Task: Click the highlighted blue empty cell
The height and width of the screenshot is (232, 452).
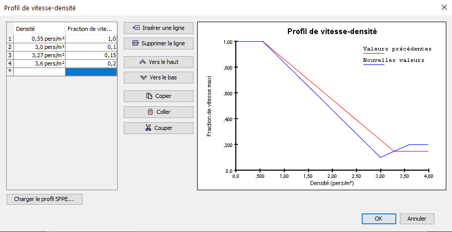Action: point(91,72)
